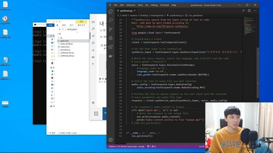273x153 pixels.
Task: Open the w3.org speech-synthesis link in code
Action: [x=162, y=26]
